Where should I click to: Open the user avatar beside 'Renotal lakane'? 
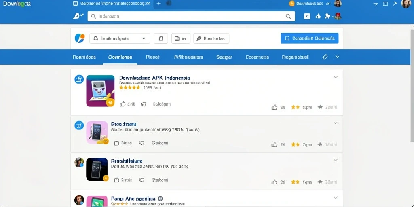(79, 162)
